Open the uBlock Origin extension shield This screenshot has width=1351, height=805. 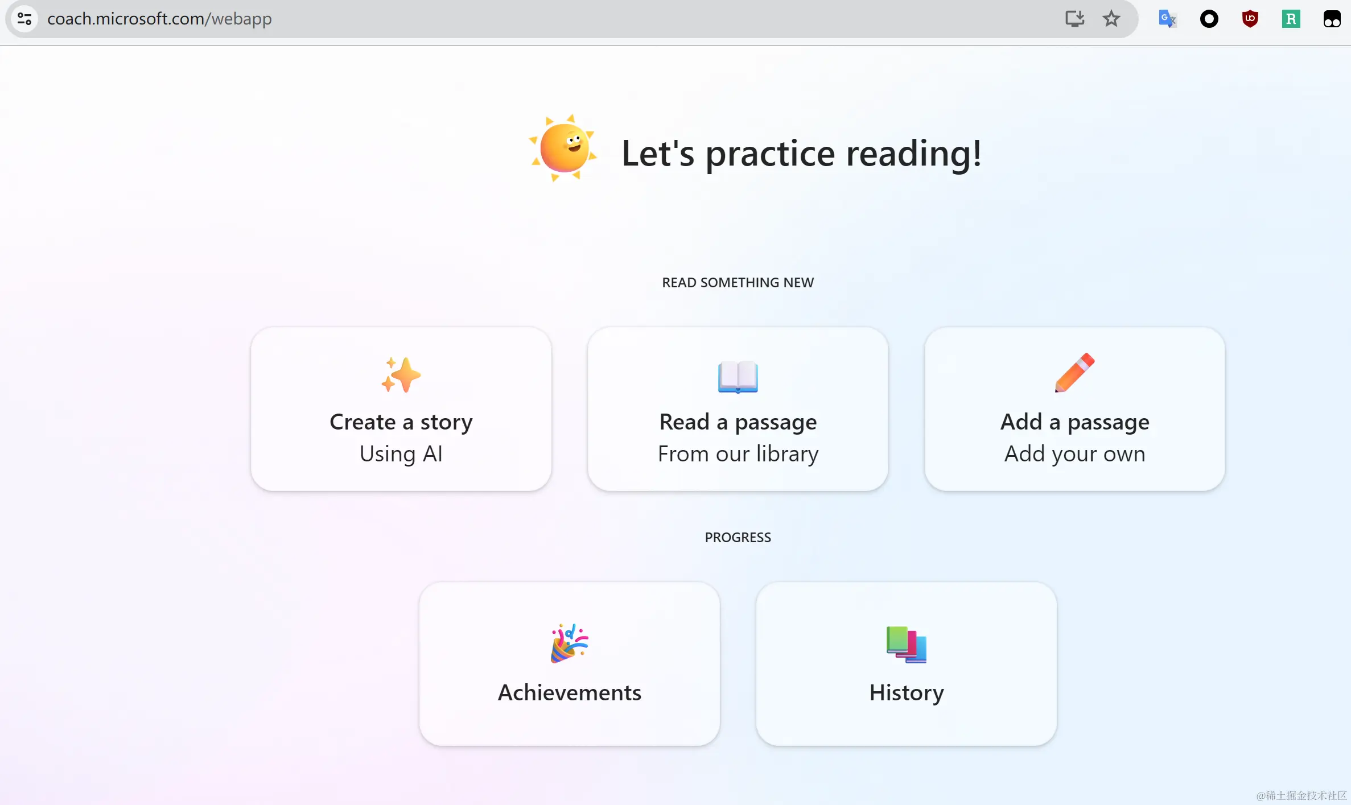(x=1250, y=19)
